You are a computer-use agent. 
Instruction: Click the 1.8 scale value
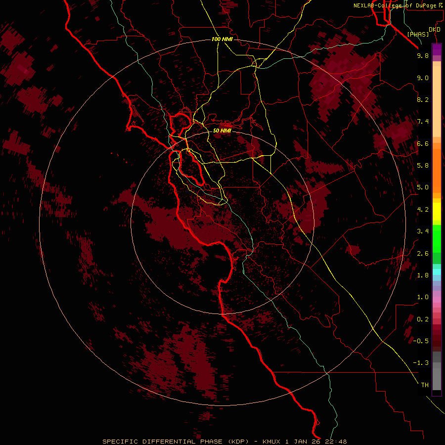[x=423, y=275]
